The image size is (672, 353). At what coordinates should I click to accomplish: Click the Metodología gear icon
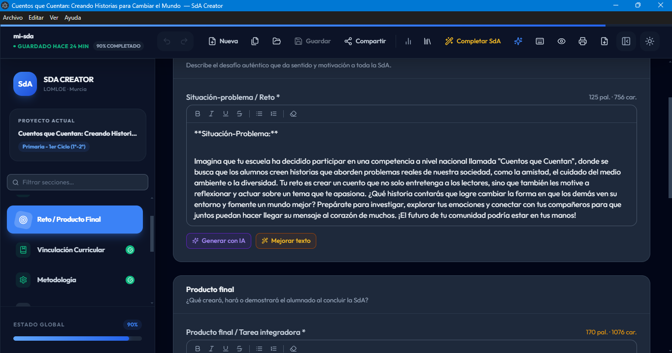(x=23, y=280)
